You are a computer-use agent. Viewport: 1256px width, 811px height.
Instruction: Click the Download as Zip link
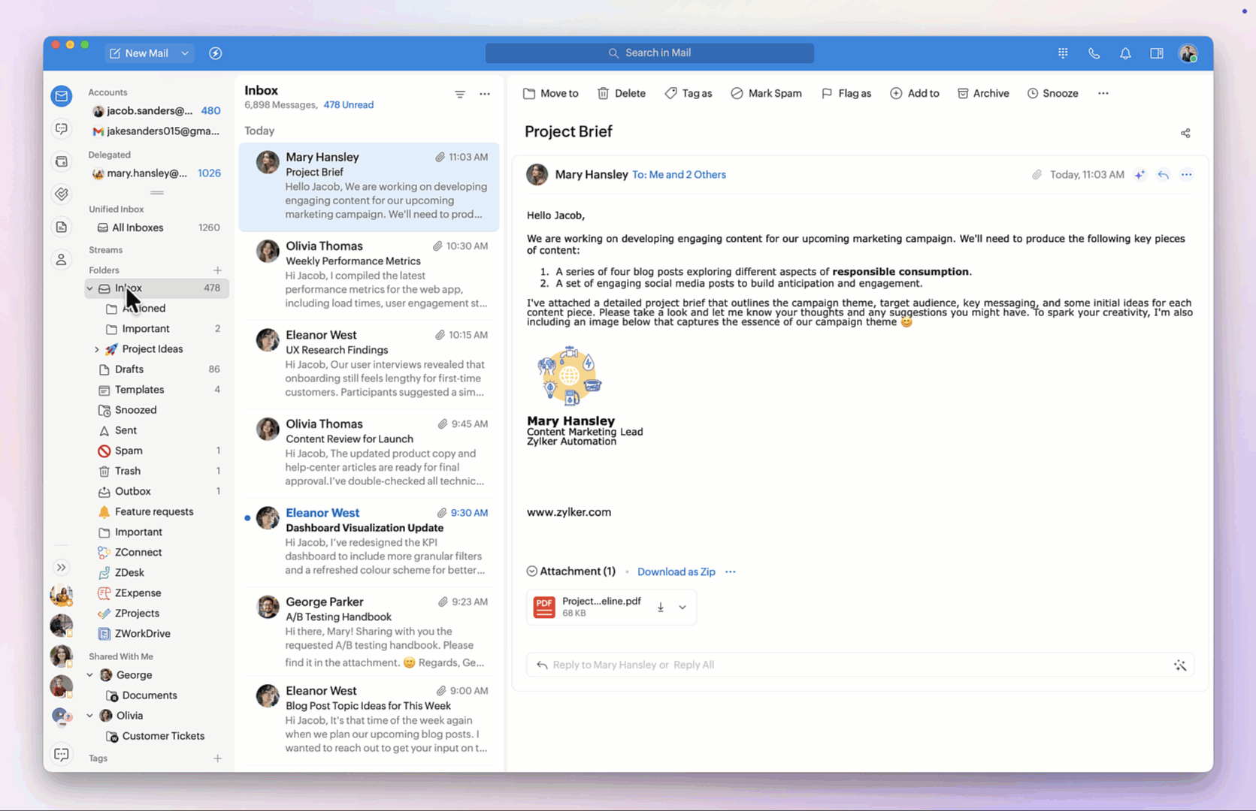(676, 572)
